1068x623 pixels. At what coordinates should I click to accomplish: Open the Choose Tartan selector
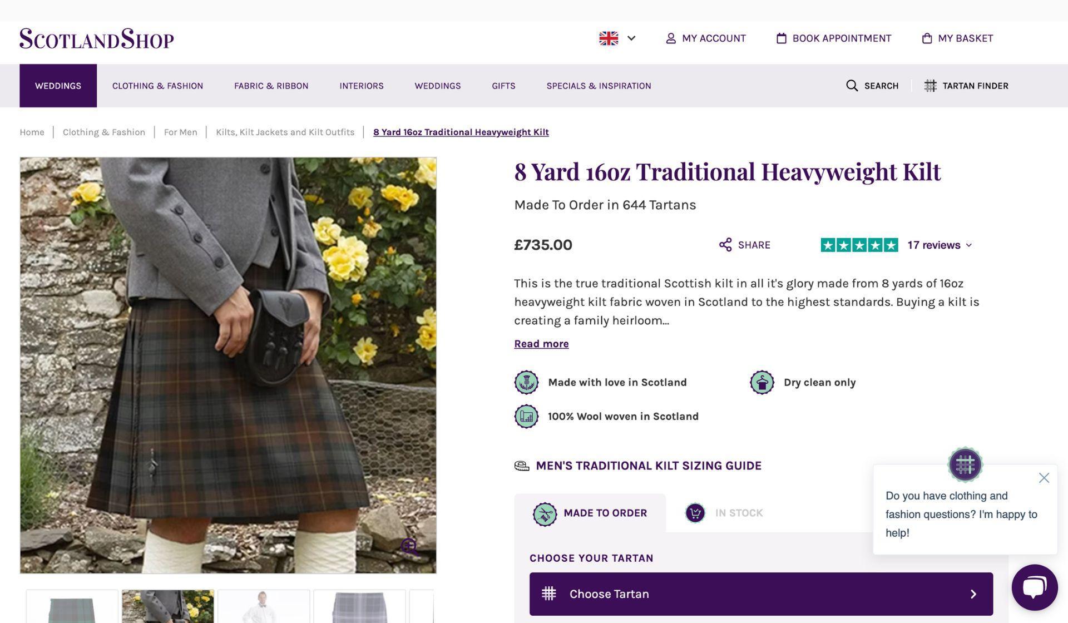tap(760, 594)
